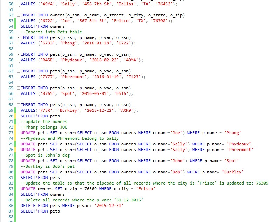Screen dimensions: 274x222
Task: Click the Phydeaux and Phreemont comment line
Action: pyautogui.click(x=70, y=138)
